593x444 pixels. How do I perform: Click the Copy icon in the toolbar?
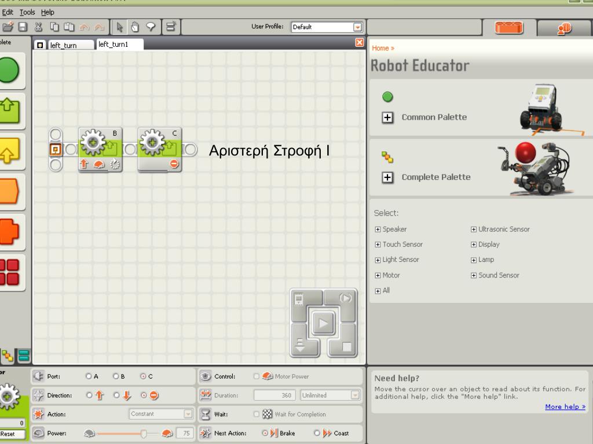coord(54,27)
